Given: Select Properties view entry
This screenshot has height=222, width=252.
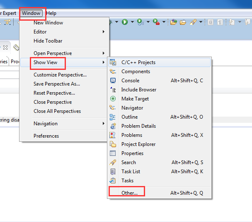Looking at the screenshot, I should click(x=159, y=153).
